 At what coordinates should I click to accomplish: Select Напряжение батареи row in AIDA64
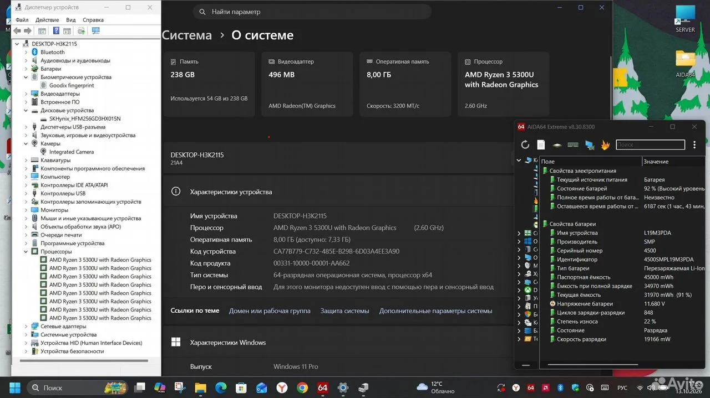[622, 304]
